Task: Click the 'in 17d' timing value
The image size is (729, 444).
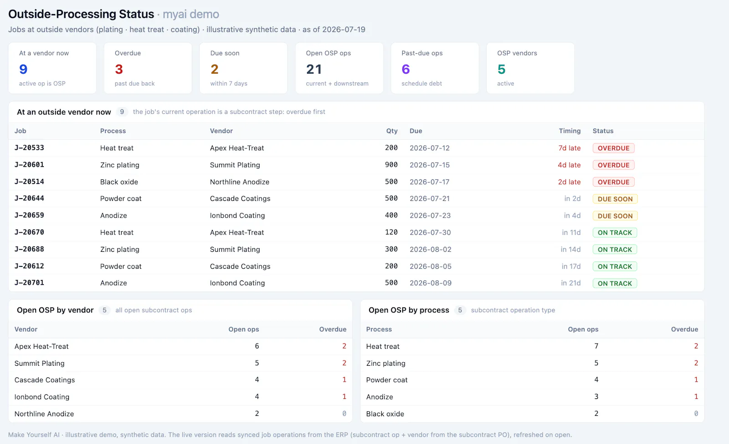Action: (571, 266)
